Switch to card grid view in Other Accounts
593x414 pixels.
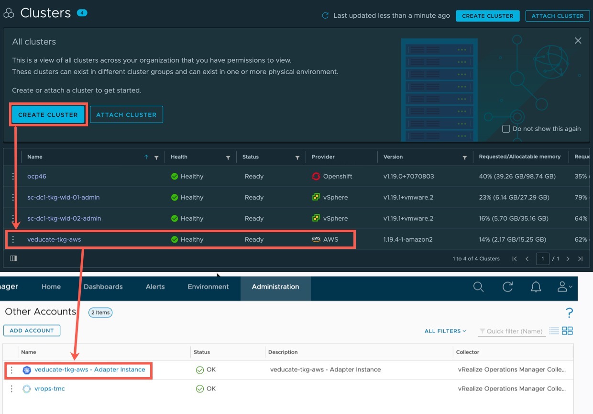coord(567,331)
